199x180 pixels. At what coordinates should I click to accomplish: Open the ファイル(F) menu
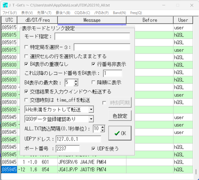tap(10, 13)
